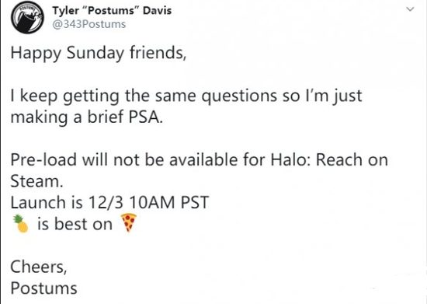Select the word "Sunday" in the greeting

click(x=95, y=53)
